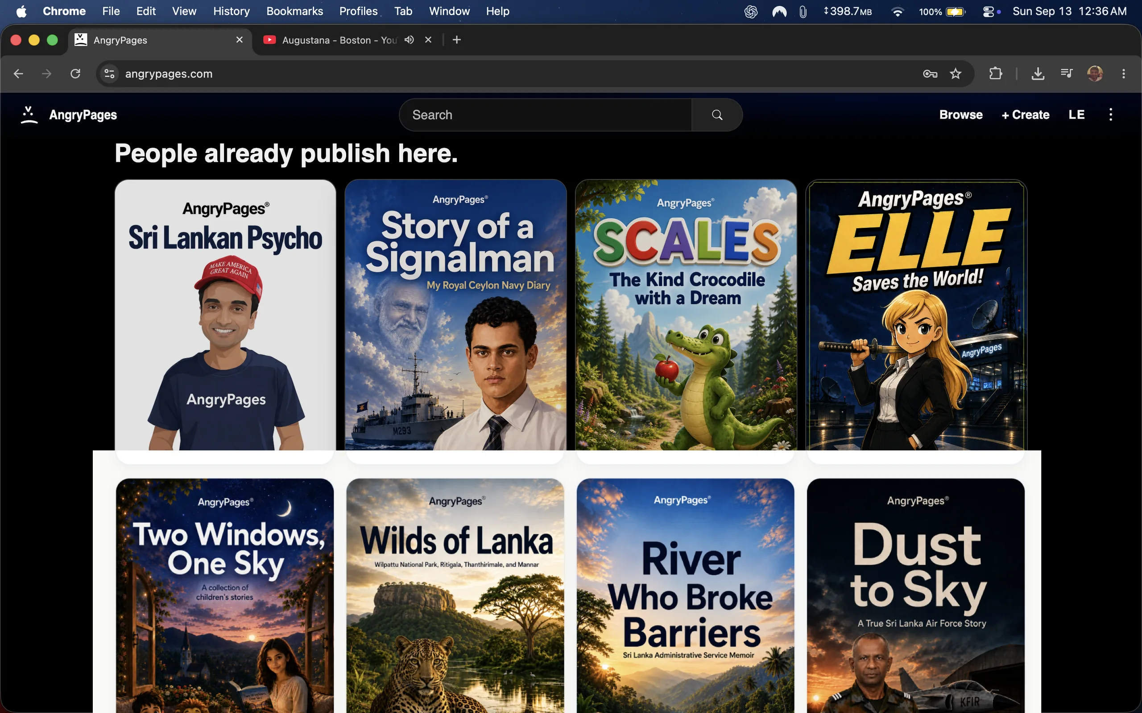Open the Chrome three-dot menu
The height and width of the screenshot is (713, 1142).
click(x=1124, y=74)
